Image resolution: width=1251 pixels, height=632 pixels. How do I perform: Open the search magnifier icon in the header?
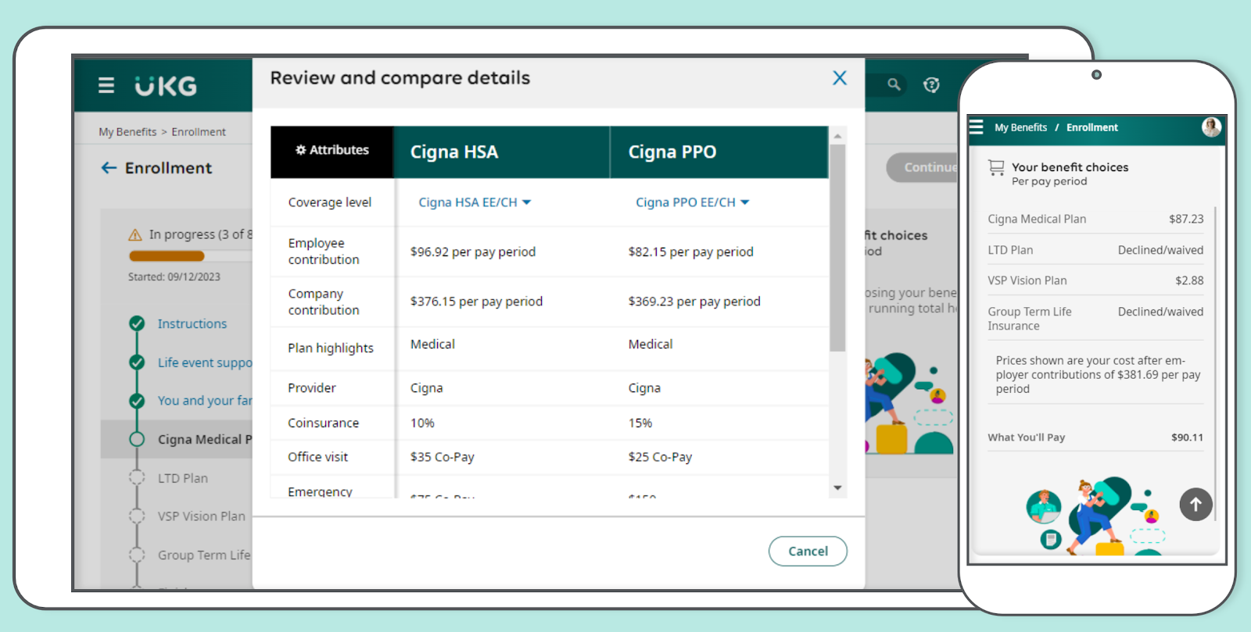tap(894, 84)
